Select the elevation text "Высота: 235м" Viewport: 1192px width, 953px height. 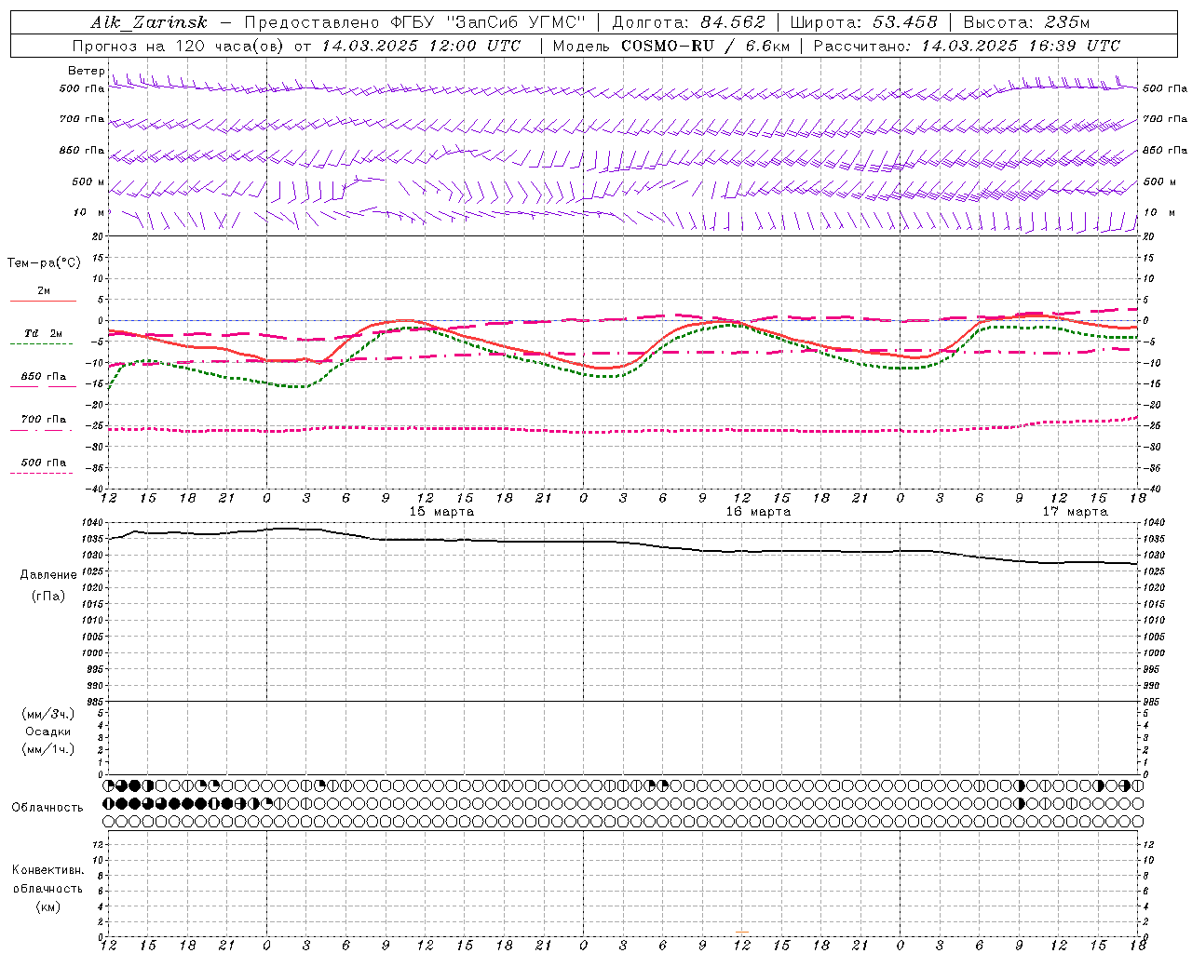click(1026, 22)
